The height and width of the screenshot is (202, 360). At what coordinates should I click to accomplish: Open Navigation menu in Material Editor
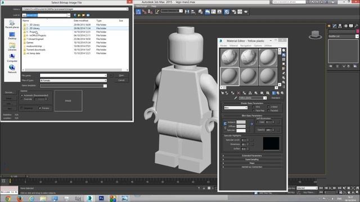point(246,45)
